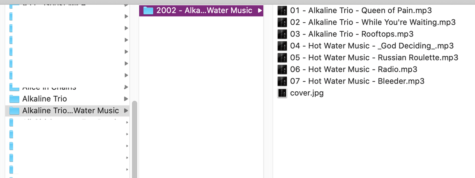Viewport: 475px width, 178px height.
Task: Click the Russian Roulette.mp3 file icon
Action: click(282, 58)
